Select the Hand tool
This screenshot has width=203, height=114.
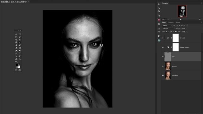coord(16,59)
